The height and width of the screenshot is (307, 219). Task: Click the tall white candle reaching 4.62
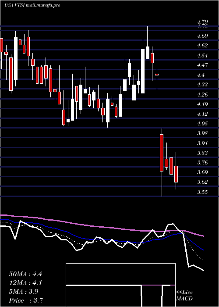click(x=143, y=71)
